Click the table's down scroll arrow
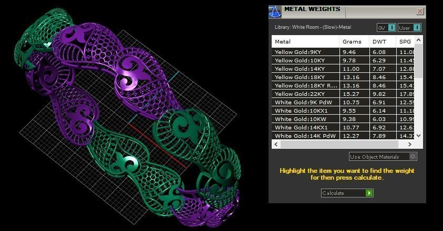The image size is (443, 231). pyautogui.click(x=419, y=136)
